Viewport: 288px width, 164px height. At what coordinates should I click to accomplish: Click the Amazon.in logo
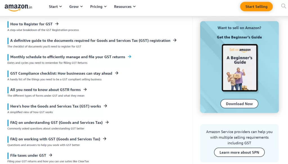tap(18, 7)
